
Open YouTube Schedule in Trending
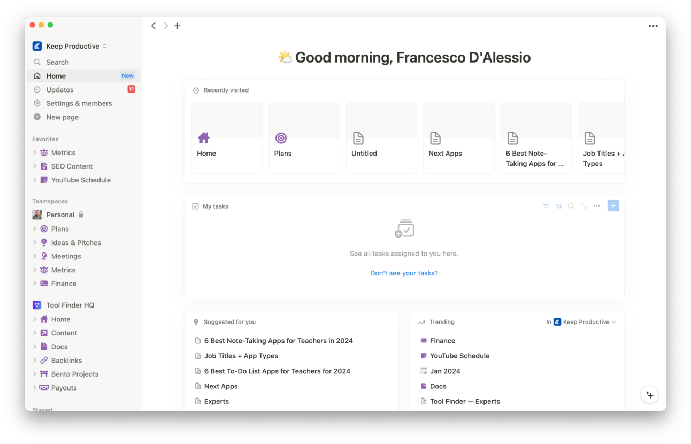(x=459, y=356)
